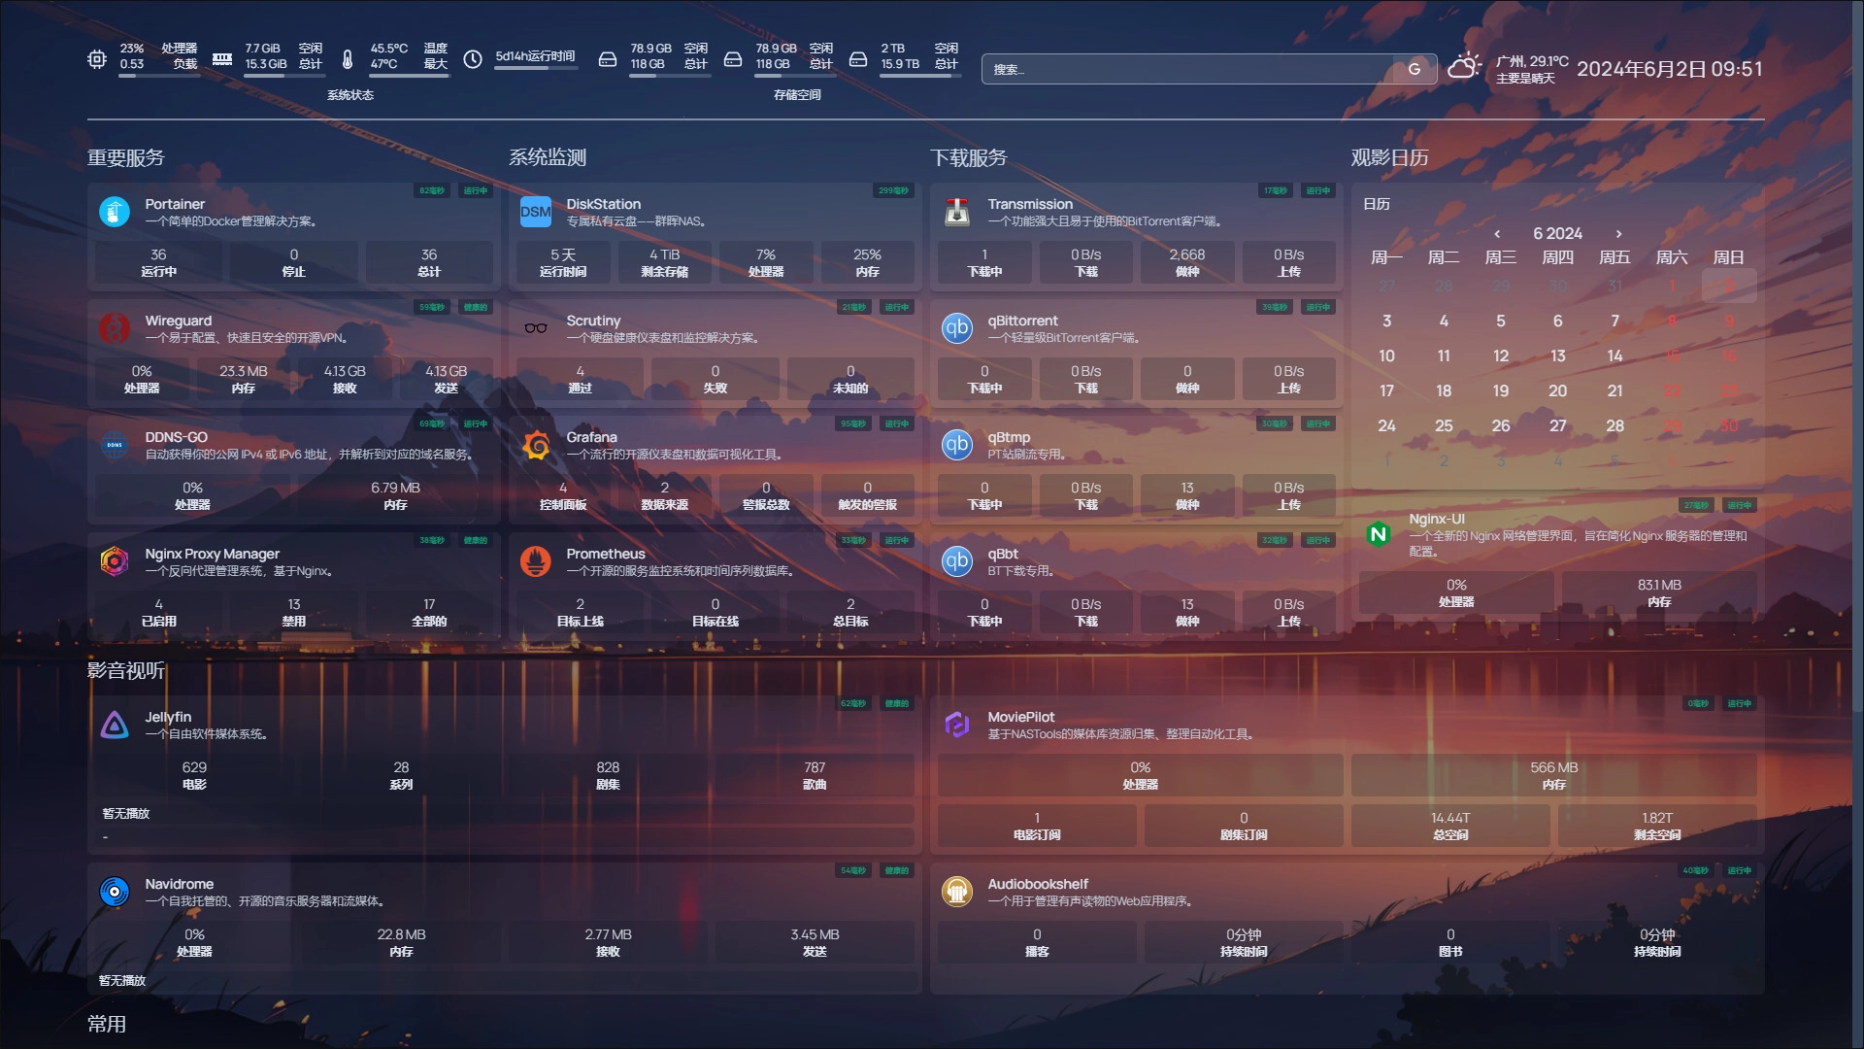This screenshot has width=1864, height=1049.
Task: Select June 27 in the calendar
Action: (x=1557, y=425)
